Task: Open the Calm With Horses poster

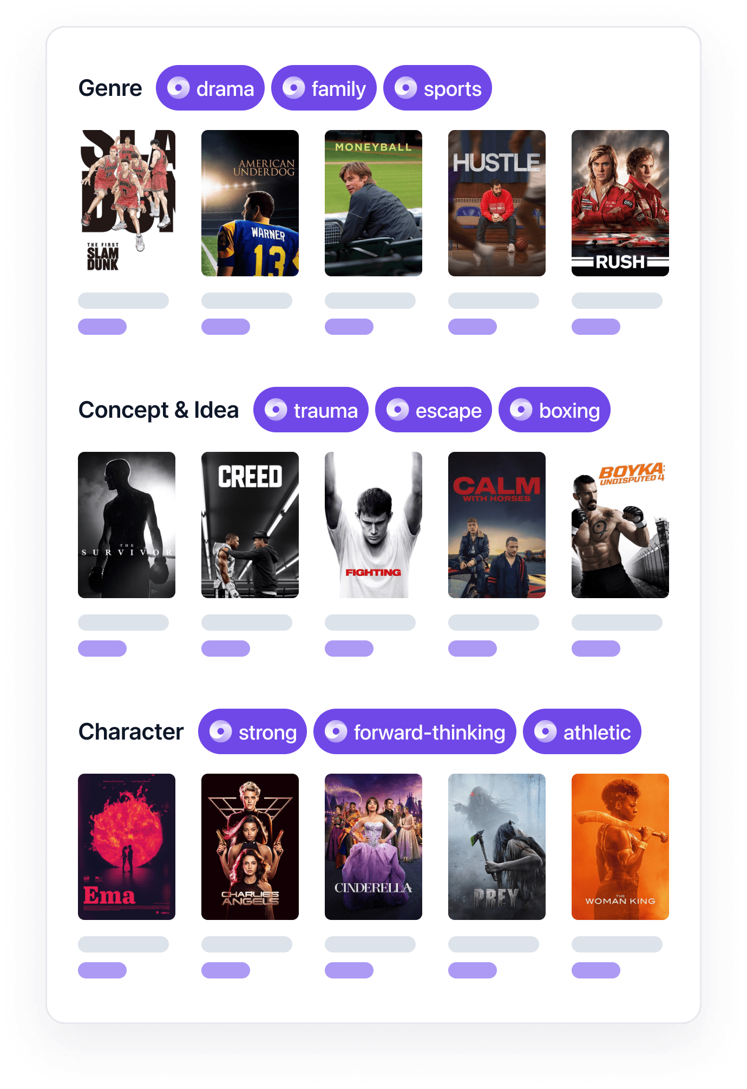Action: (497, 525)
